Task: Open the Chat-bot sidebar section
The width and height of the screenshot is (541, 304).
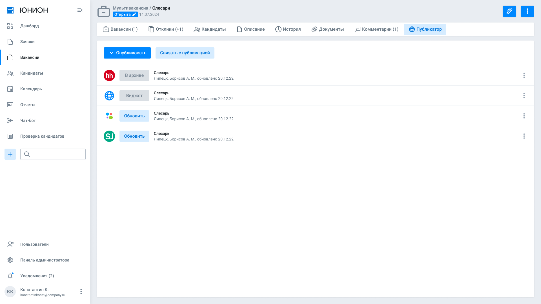Action: point(28,120)
